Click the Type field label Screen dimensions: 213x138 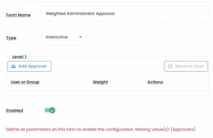click(x=11, y=38)
